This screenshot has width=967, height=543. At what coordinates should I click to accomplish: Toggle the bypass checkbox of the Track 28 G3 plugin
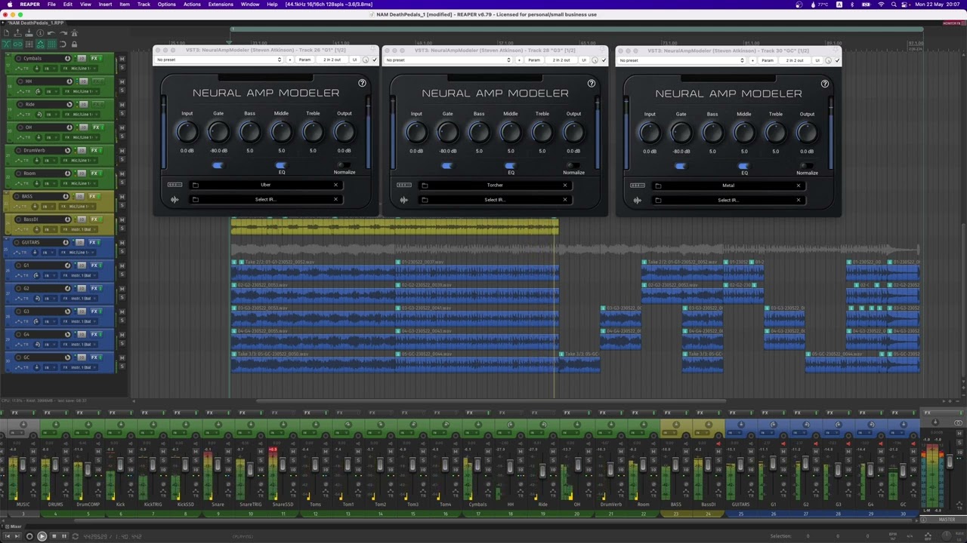coord(604,60)
